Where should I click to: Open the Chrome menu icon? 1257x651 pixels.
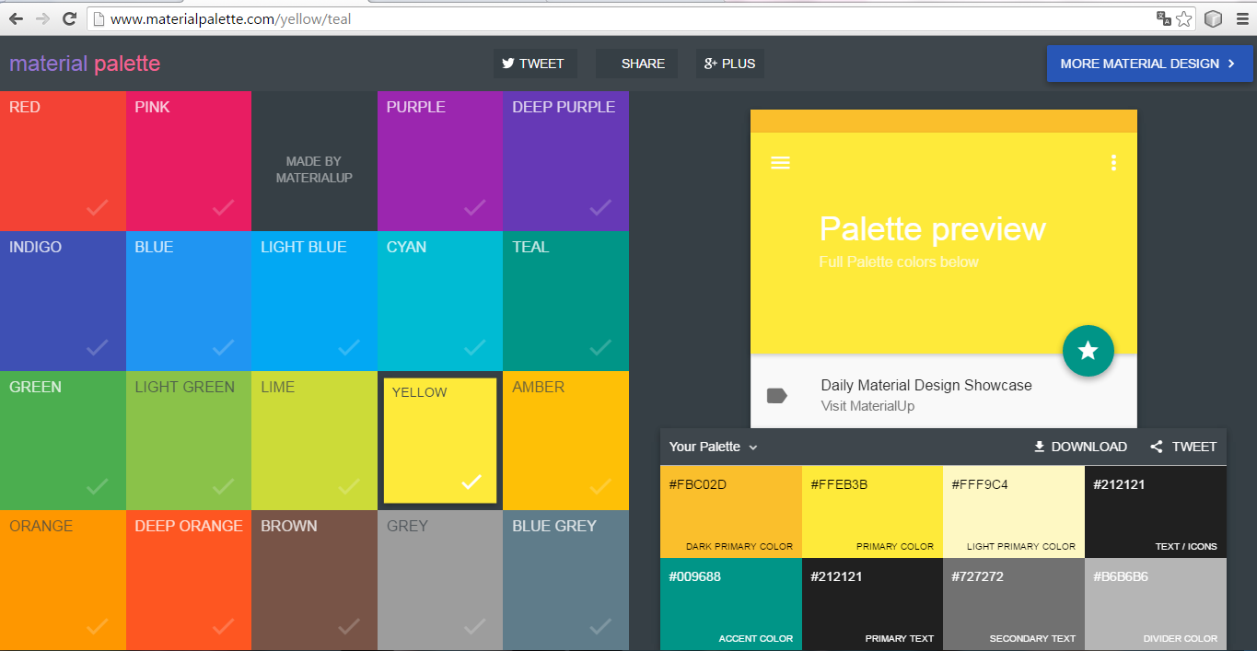point(1241,18)
